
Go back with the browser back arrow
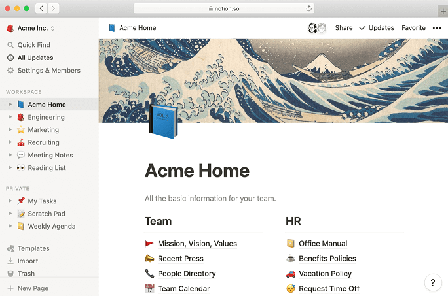41,8
